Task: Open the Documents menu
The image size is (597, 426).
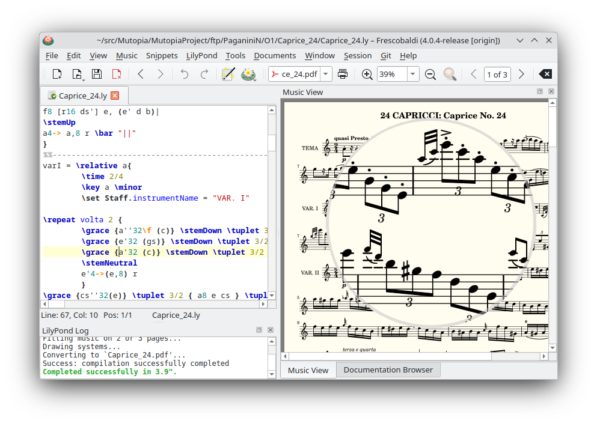Action: coord(275,55)
